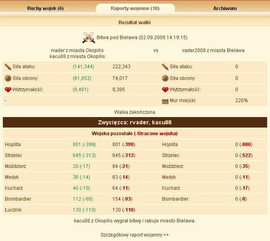Click the Łucznik row label
Screen dimensions: 270x241
[13, 210]
